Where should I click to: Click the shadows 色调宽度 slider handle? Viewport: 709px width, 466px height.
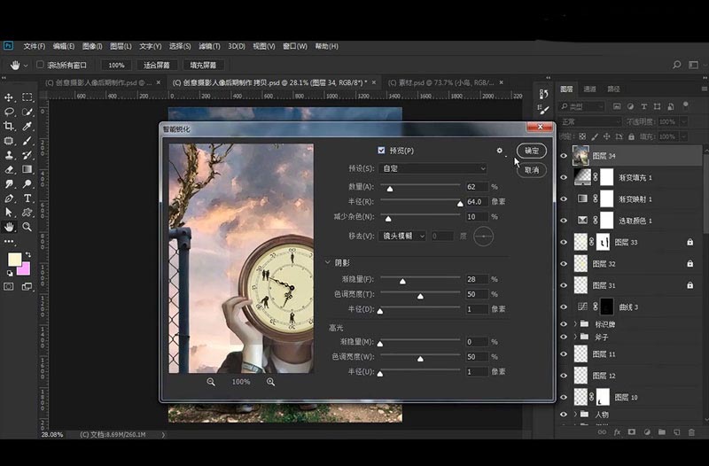420,296
